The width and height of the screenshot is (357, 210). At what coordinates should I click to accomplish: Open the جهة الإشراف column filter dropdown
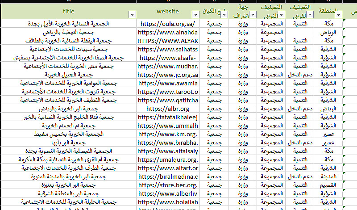click(253, 15)
